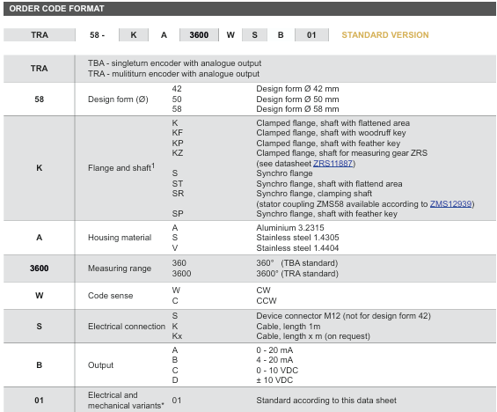The image size is (497, 412).
Task: Click flange option code 'KF'
Action: coord(177,133)
